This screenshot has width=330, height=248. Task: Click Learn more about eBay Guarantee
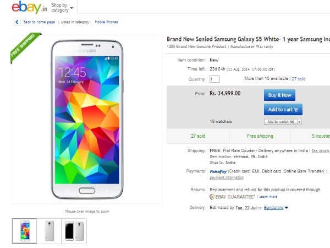(268, 196)
